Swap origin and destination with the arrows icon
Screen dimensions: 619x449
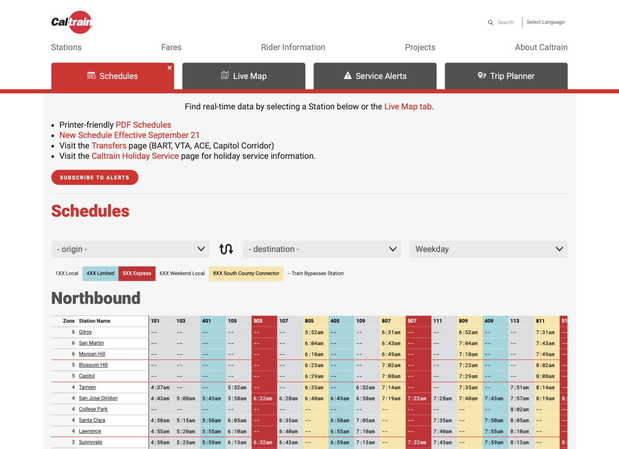point(226,248)
